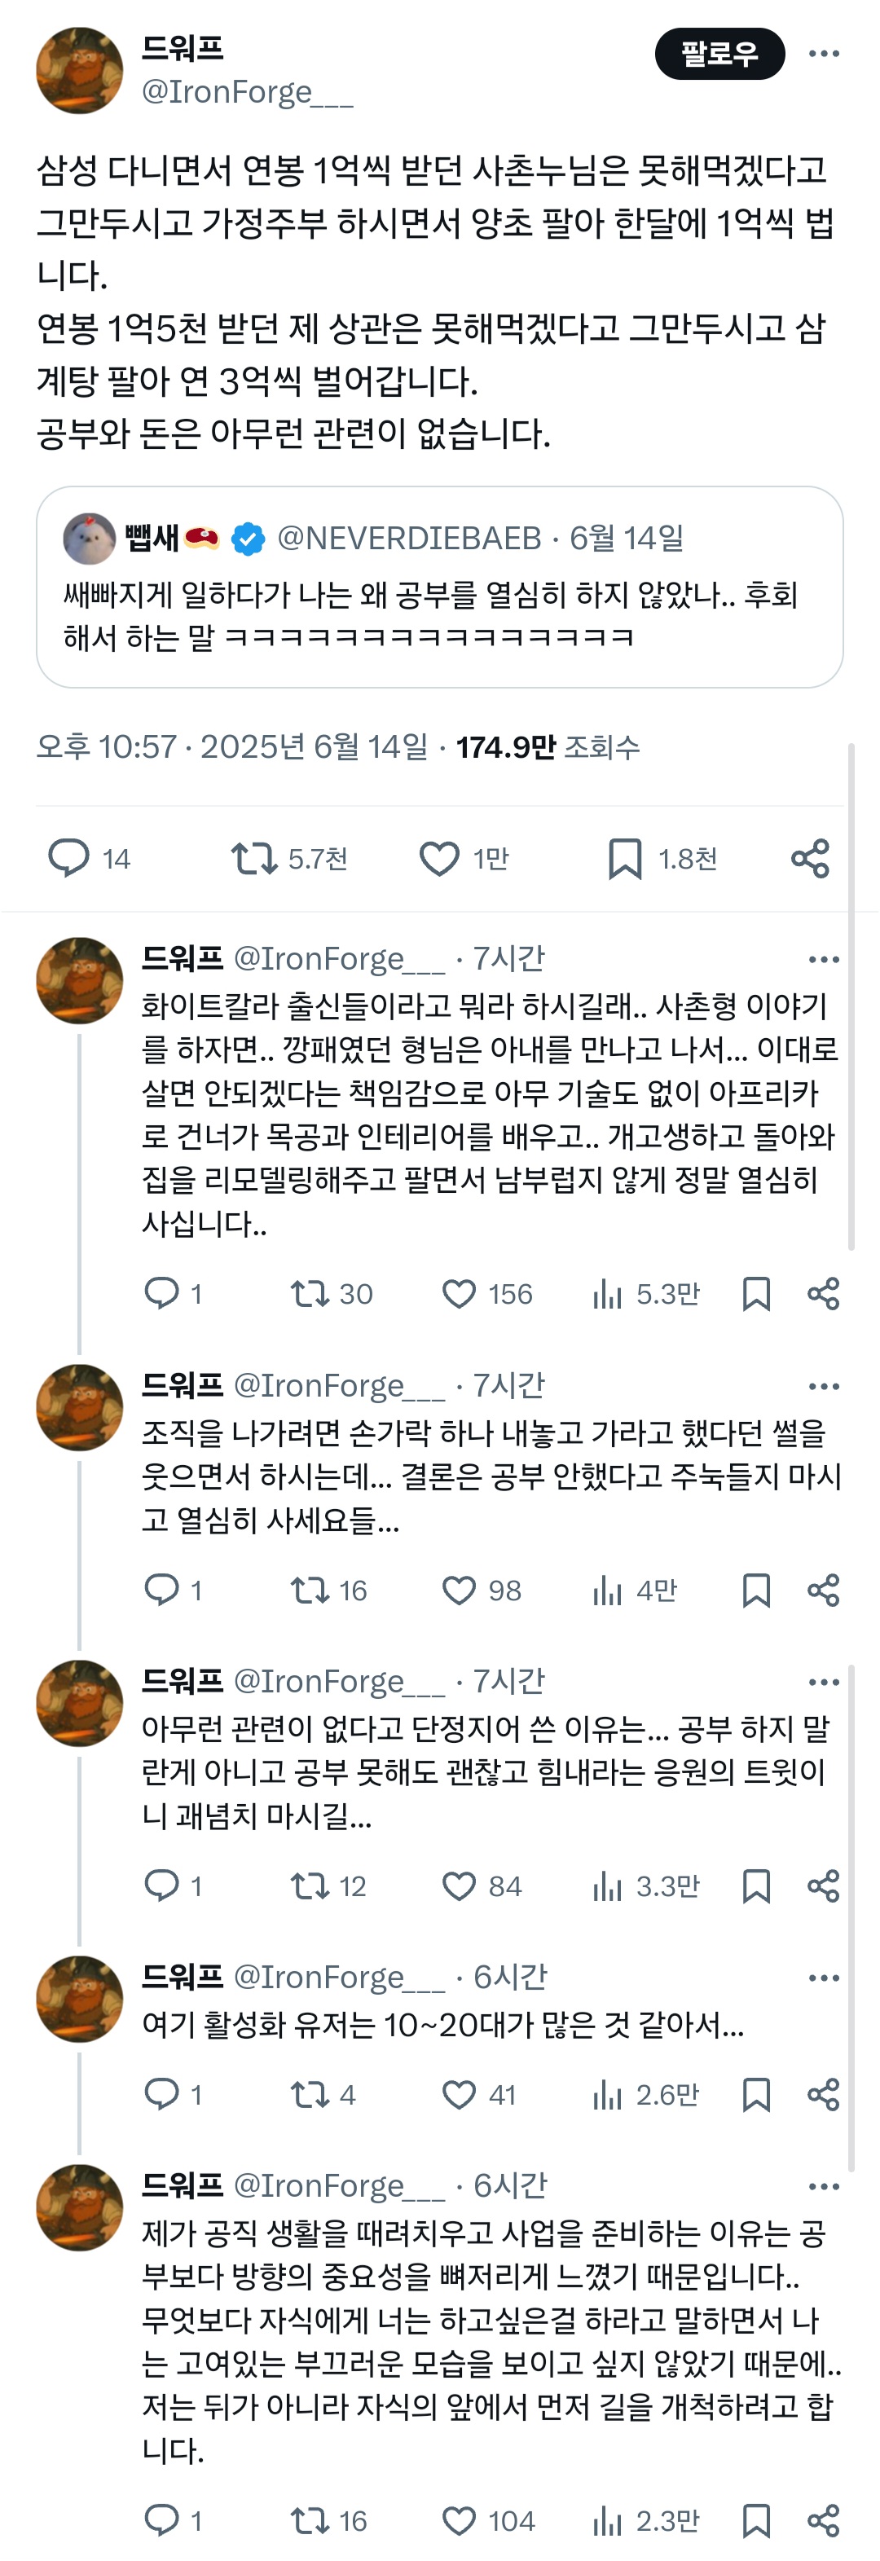Bookmark the main tweet with 1.8천 bookmarks
880x2561 pixels.
click(624, 858)
